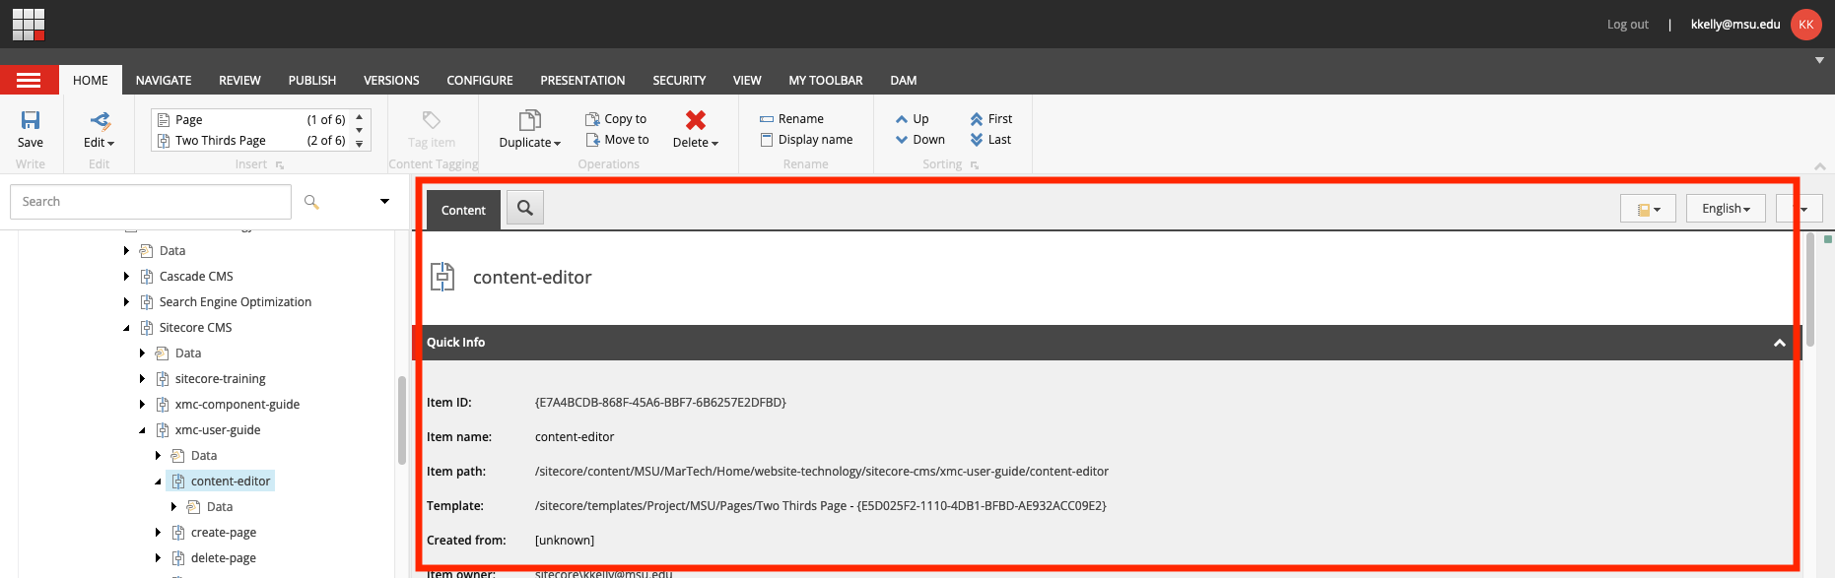Expand the create-page tree node
1835x578 pixels.
(158, 533)
